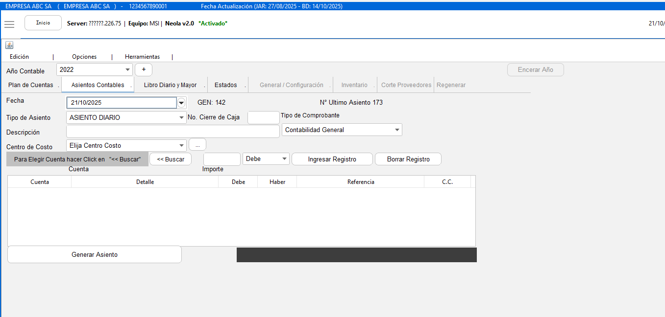Screen dimensions: 665x317
Task: Click the Generar Asiento button
Action: pos(95,254)
